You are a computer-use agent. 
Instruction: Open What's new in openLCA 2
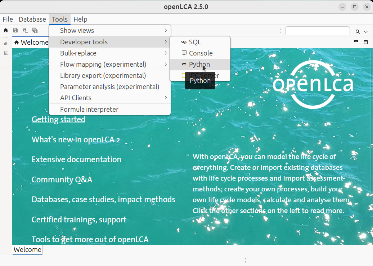tap(76, 139)
